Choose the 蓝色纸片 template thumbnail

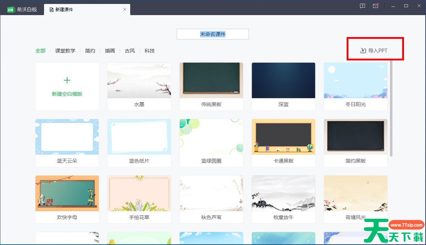139,137
